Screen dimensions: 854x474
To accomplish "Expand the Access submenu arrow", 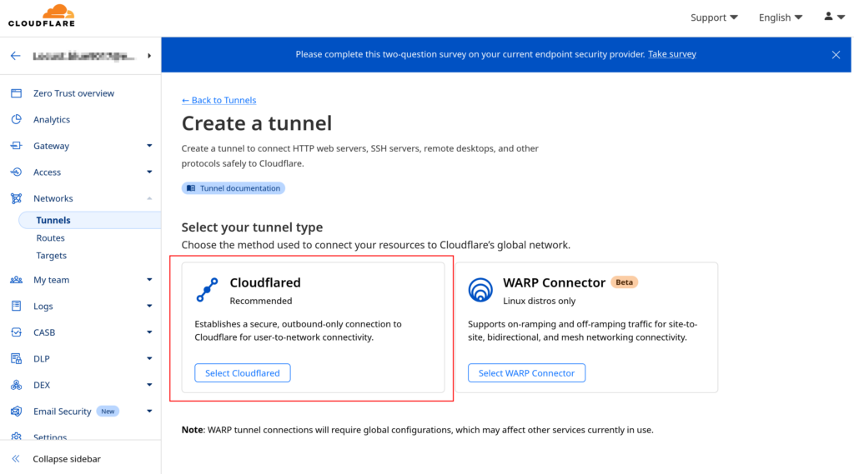I will pos(149,172).
